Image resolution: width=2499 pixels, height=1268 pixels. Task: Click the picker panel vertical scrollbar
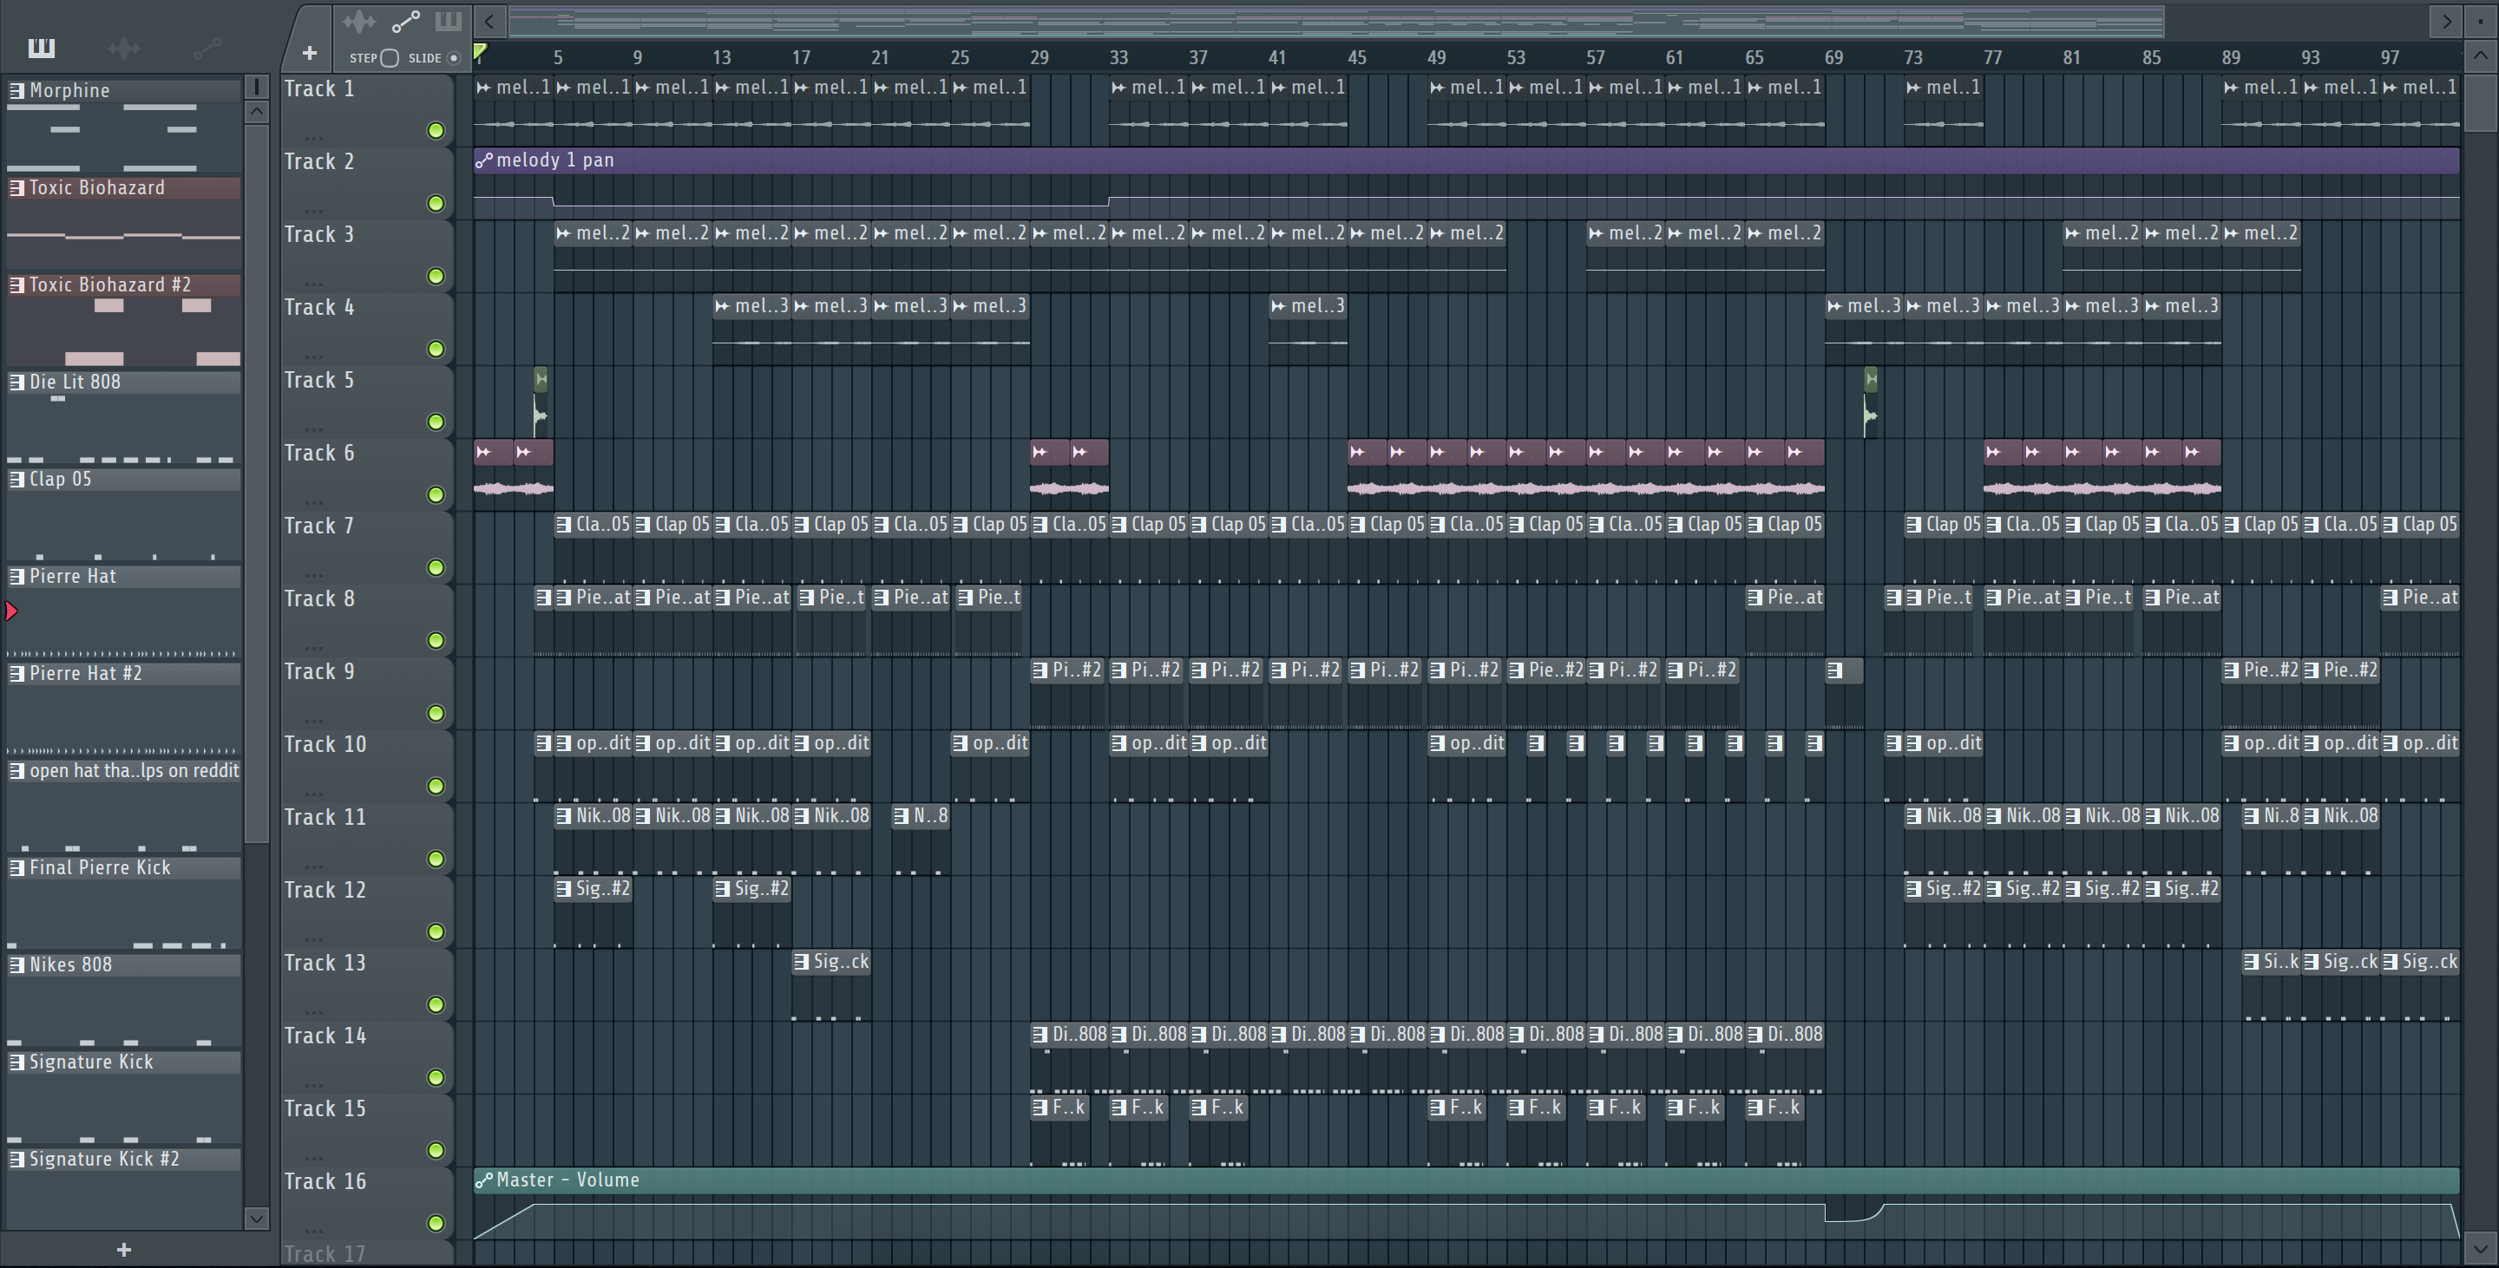point(256,485)
